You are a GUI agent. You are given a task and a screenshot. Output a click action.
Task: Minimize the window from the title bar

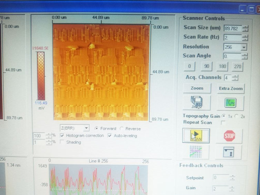coord(243,10)
